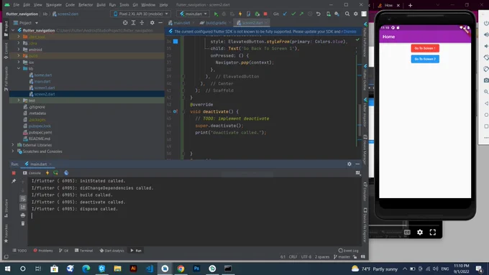Run main.dart with the green Run button
This screenshot has width=489, height=275.
click(x=216, y=14)
